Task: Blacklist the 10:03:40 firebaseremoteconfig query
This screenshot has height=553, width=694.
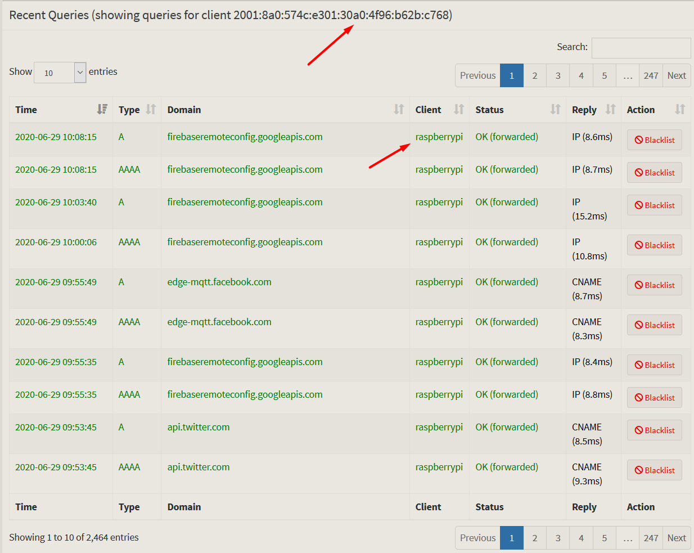Action: (x=655, y=205)
